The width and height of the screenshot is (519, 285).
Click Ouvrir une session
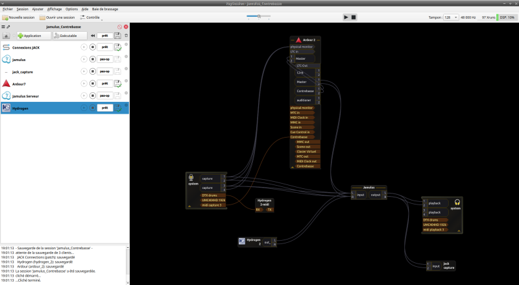coord(58,18)
